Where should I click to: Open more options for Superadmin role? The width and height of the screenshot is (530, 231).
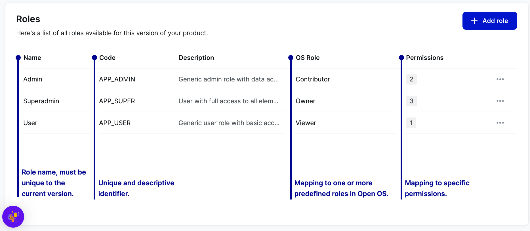point(500,101)
